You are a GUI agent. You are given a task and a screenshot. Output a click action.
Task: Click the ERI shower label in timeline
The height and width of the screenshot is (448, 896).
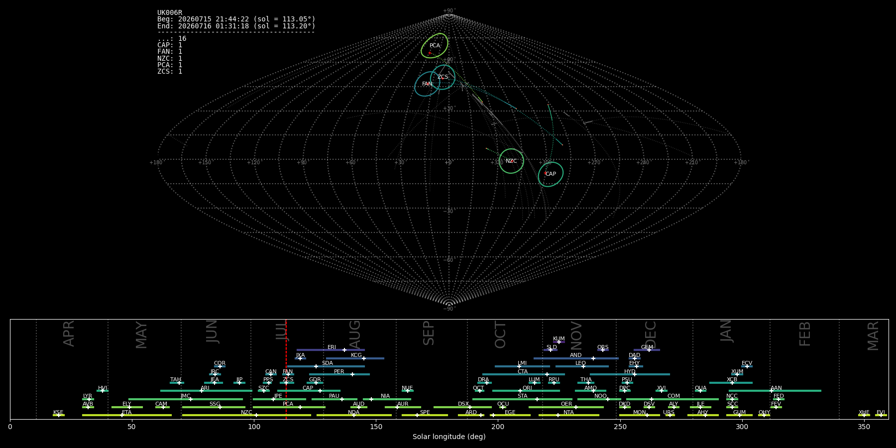pyautogui.click(x=332, y=347)
